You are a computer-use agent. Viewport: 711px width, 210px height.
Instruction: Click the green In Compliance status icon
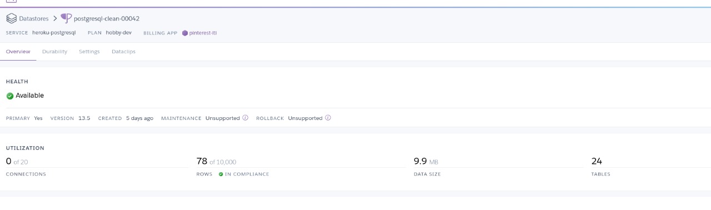tap(221, 174)
